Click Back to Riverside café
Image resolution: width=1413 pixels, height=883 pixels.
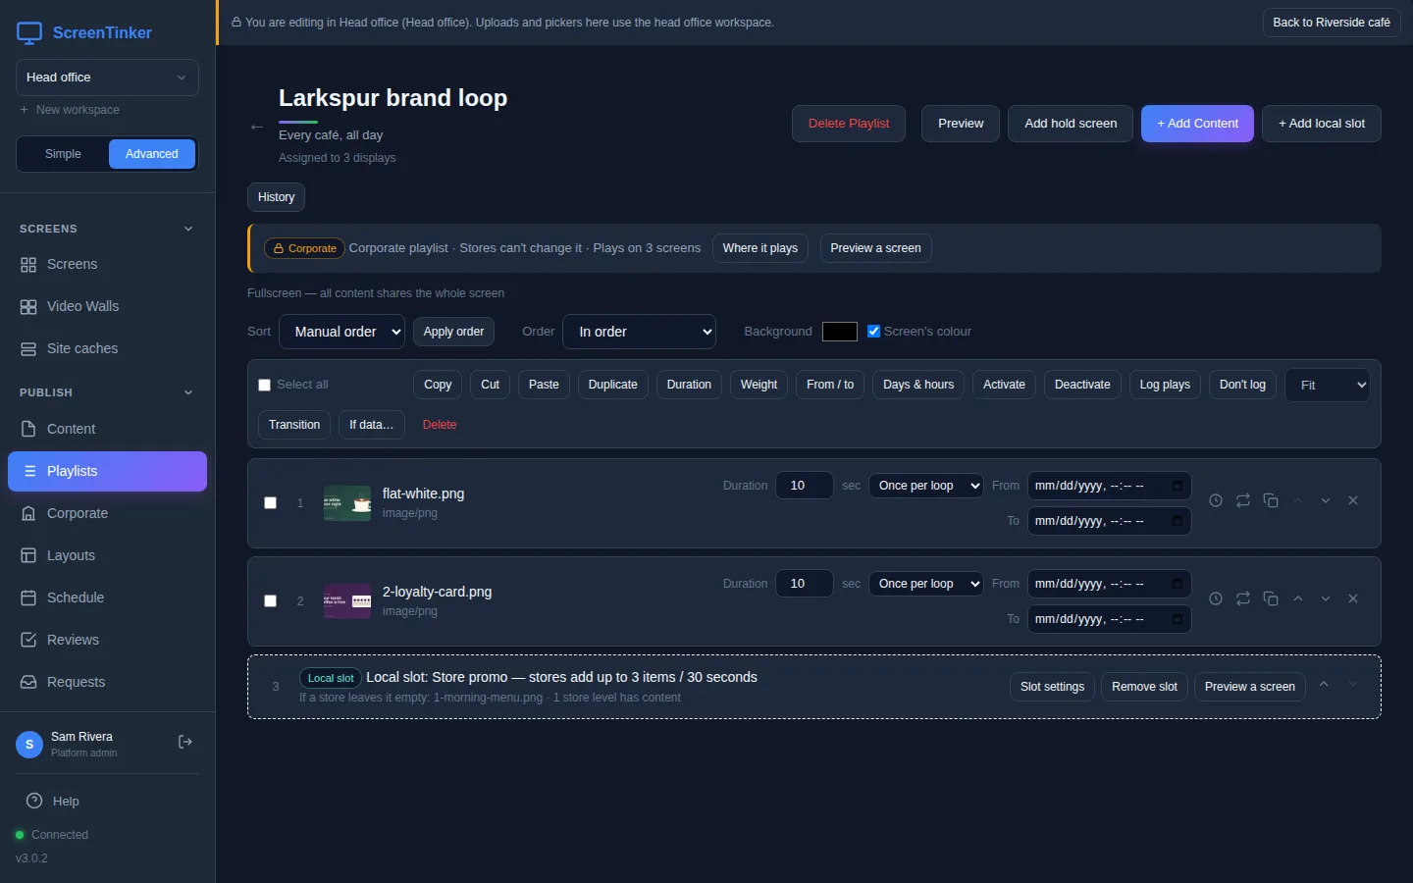pyautogui.click(x=1332, y=23)
